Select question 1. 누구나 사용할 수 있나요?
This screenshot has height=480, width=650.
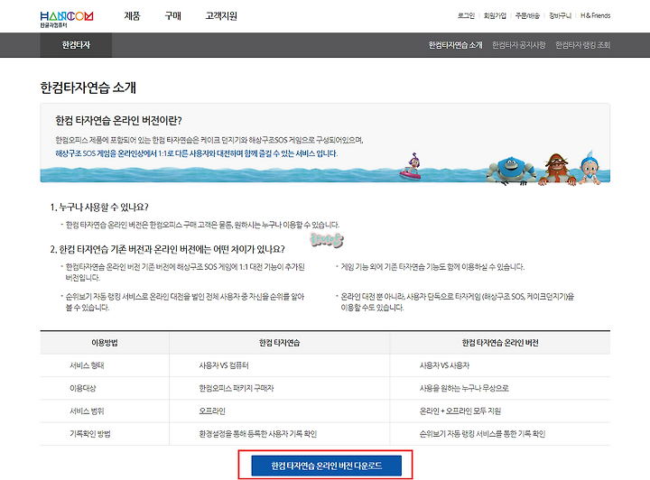coord(99,208)
